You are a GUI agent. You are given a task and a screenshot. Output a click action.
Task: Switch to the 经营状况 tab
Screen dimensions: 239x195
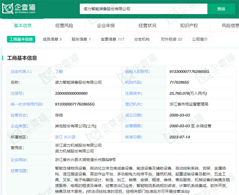(147, 25)
